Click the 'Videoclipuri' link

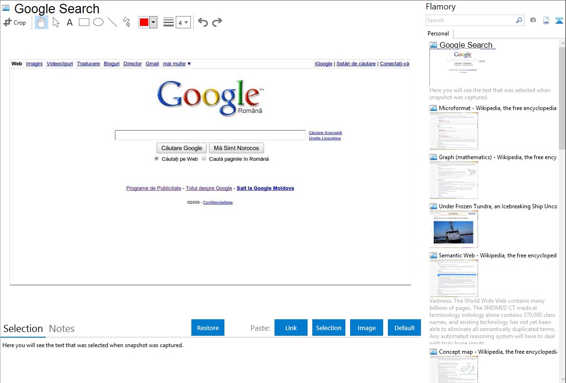point(60,64)
